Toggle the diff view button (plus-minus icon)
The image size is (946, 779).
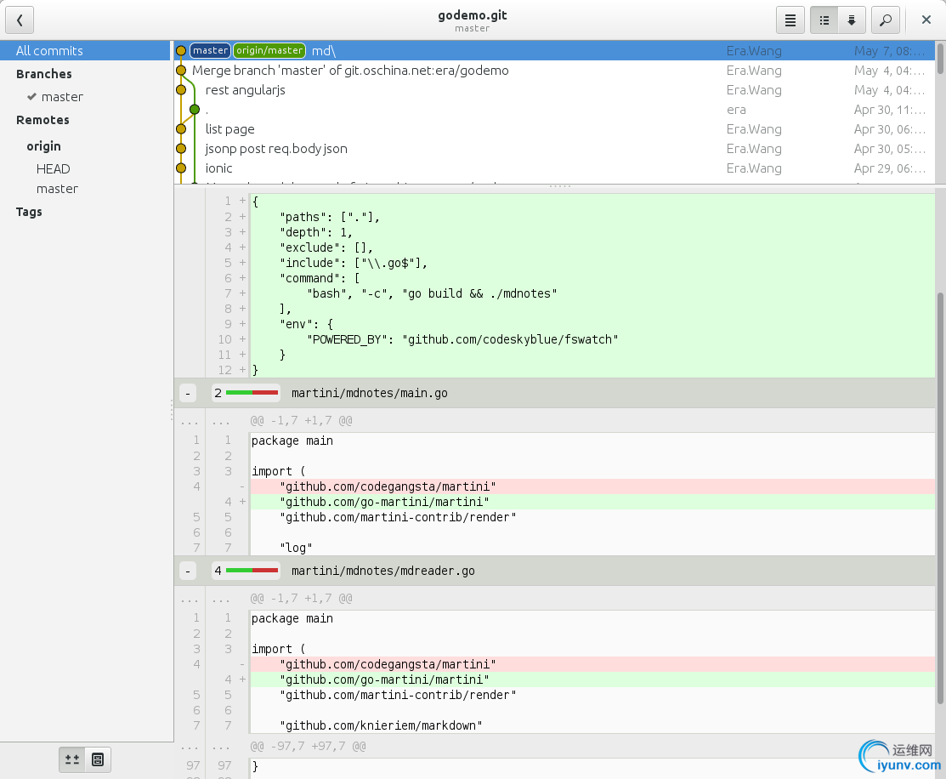click(72, 759)
